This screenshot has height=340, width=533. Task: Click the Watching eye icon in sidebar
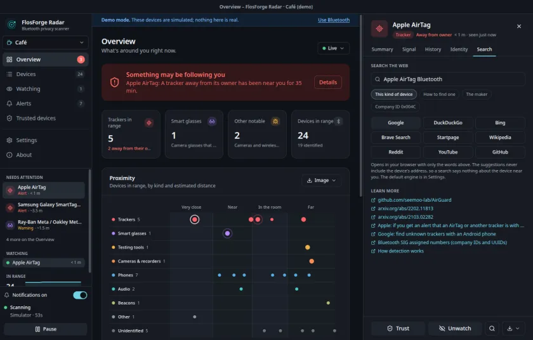click(x=10, y=89)
